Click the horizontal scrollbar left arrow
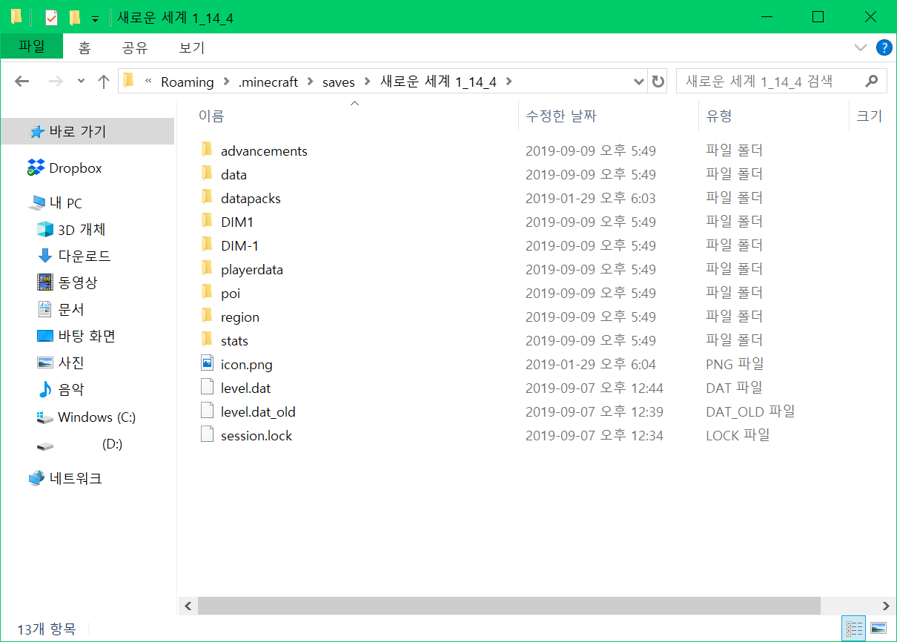 tap(188, 606)
